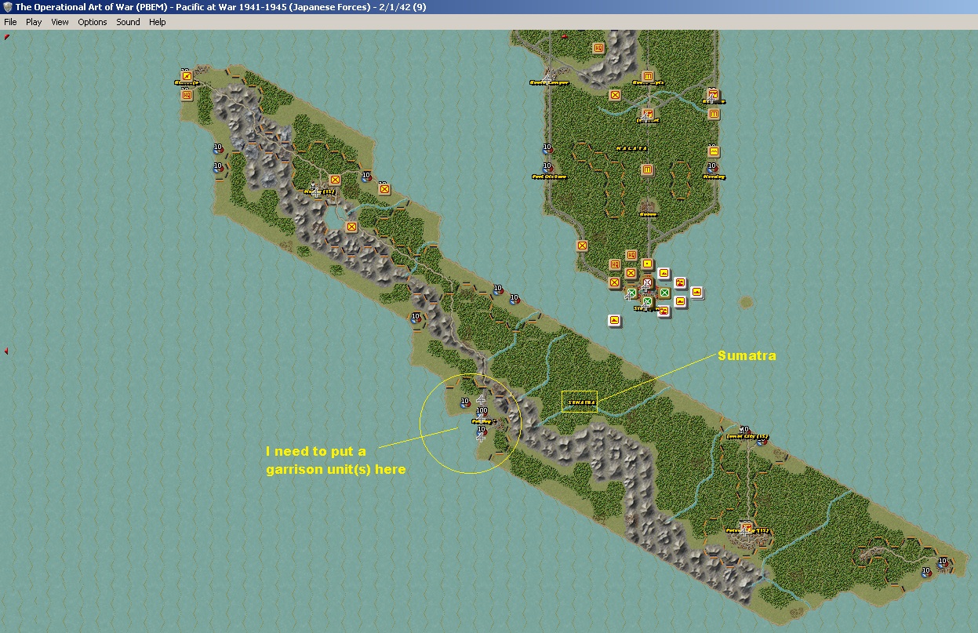The image size is (978, 633).
Task: Select infantry unit near the river in north Malaya
Action: coord(616,95)
